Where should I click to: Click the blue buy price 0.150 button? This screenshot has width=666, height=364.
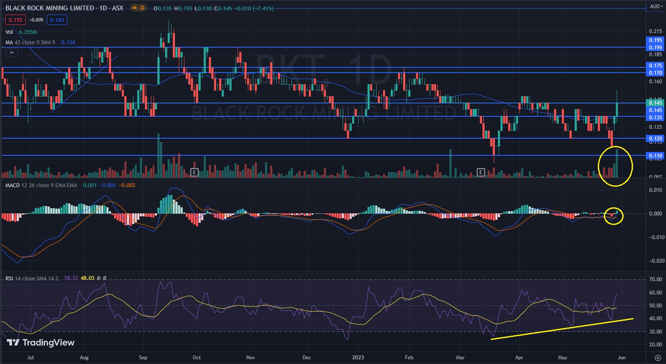click(57, 20)
